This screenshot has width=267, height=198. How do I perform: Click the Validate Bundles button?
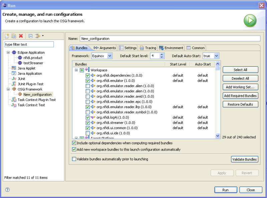pyautogui.click(x=245, y=159)
